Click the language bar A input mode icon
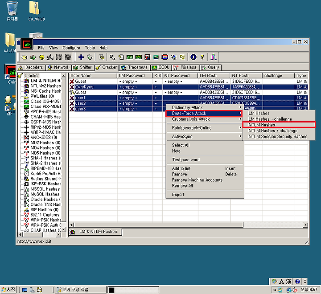Viewport: 321px width, 294px height. pos(281,282)
